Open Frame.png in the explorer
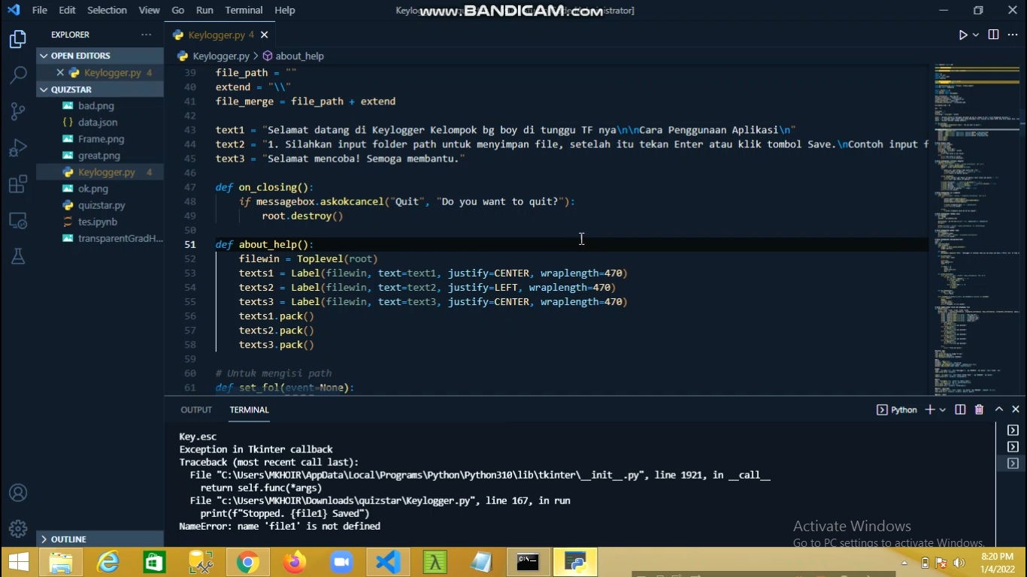Viewport: 1027px width, 577px height. [100, 139]
